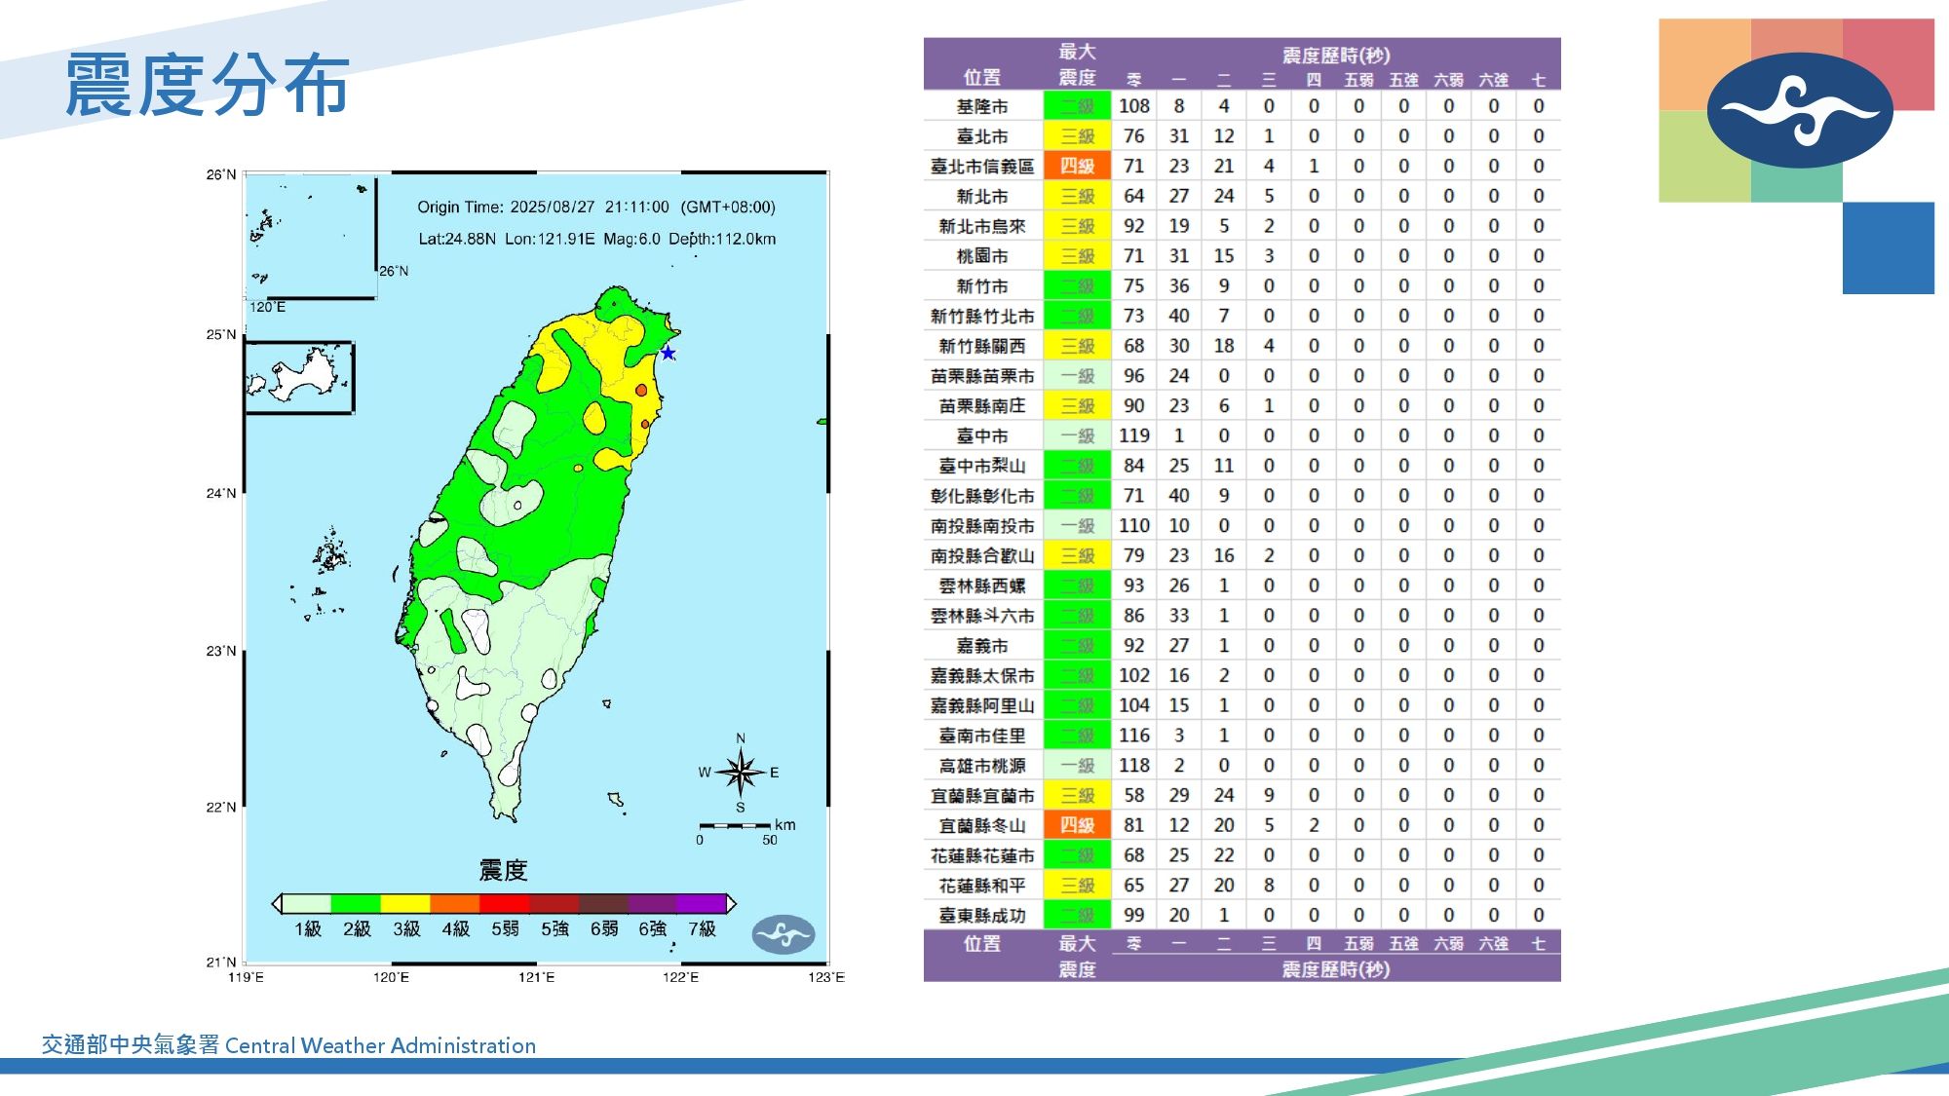Click the 臺中市梨山 row label
The image size is (1949, 1096).
(982, 466)
